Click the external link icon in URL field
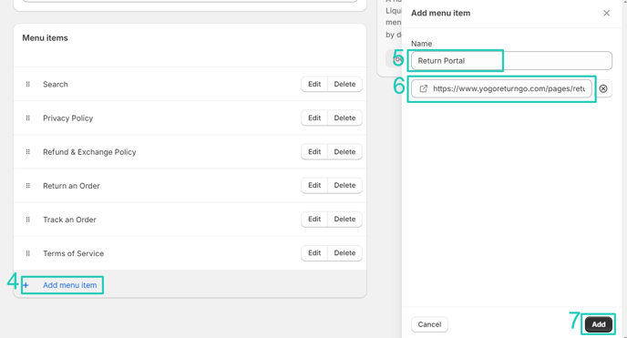Viewport: 627px width, 338px height. pyautogui.click(x=423, y=88)
